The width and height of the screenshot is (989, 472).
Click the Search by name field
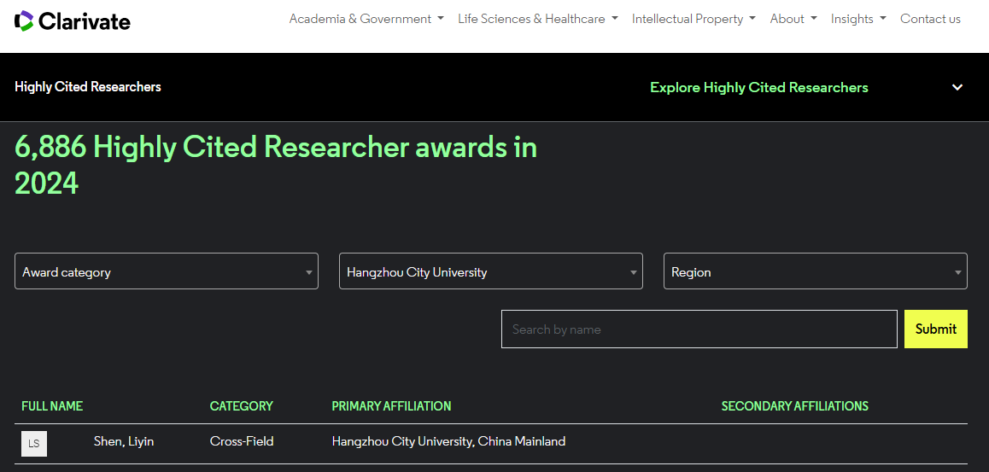click(x=699, y=329)
